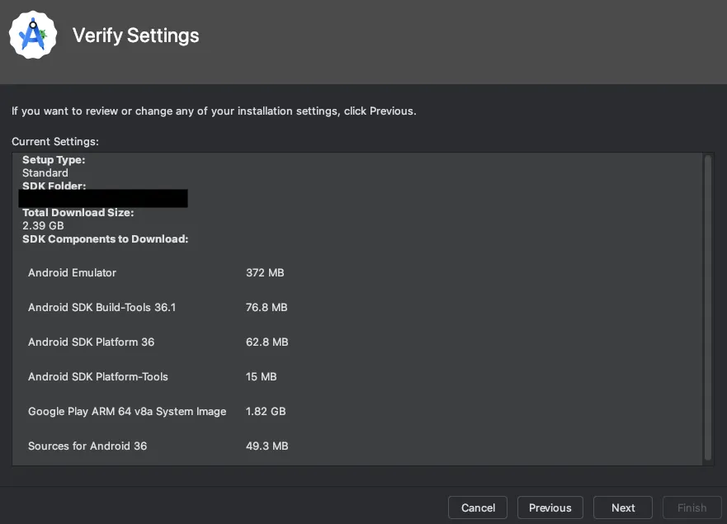Click the Standard setup type value
The height and width of the screenshot is (524, 727).
coord(45,173)
